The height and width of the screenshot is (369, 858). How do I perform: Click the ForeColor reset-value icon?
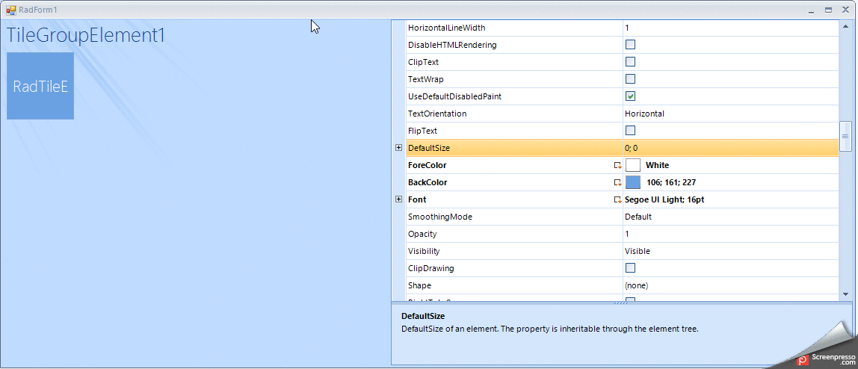(x=617, y=165)
